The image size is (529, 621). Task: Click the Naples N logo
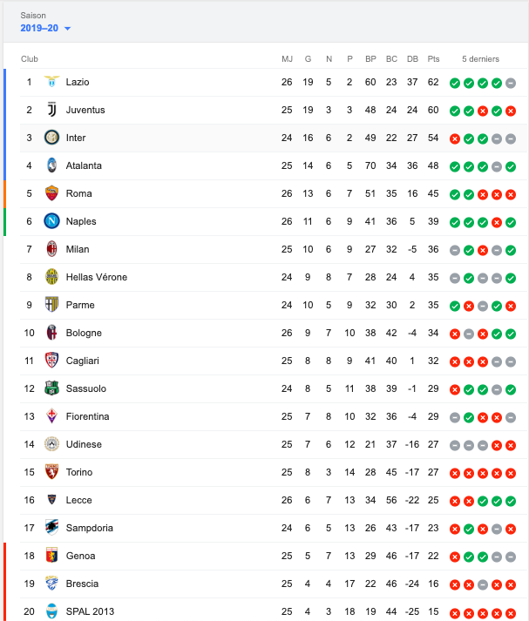click(x=51, y=221)
